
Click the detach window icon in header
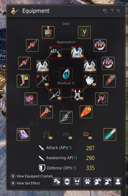click(x=105, y=11)
